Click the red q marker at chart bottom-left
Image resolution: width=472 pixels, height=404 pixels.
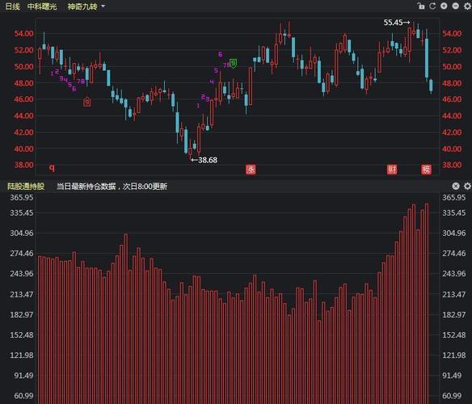point(52,168)
